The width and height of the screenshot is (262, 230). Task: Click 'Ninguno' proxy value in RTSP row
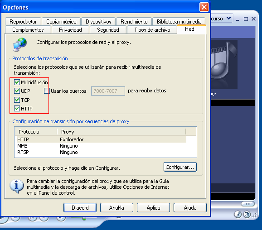69,152
